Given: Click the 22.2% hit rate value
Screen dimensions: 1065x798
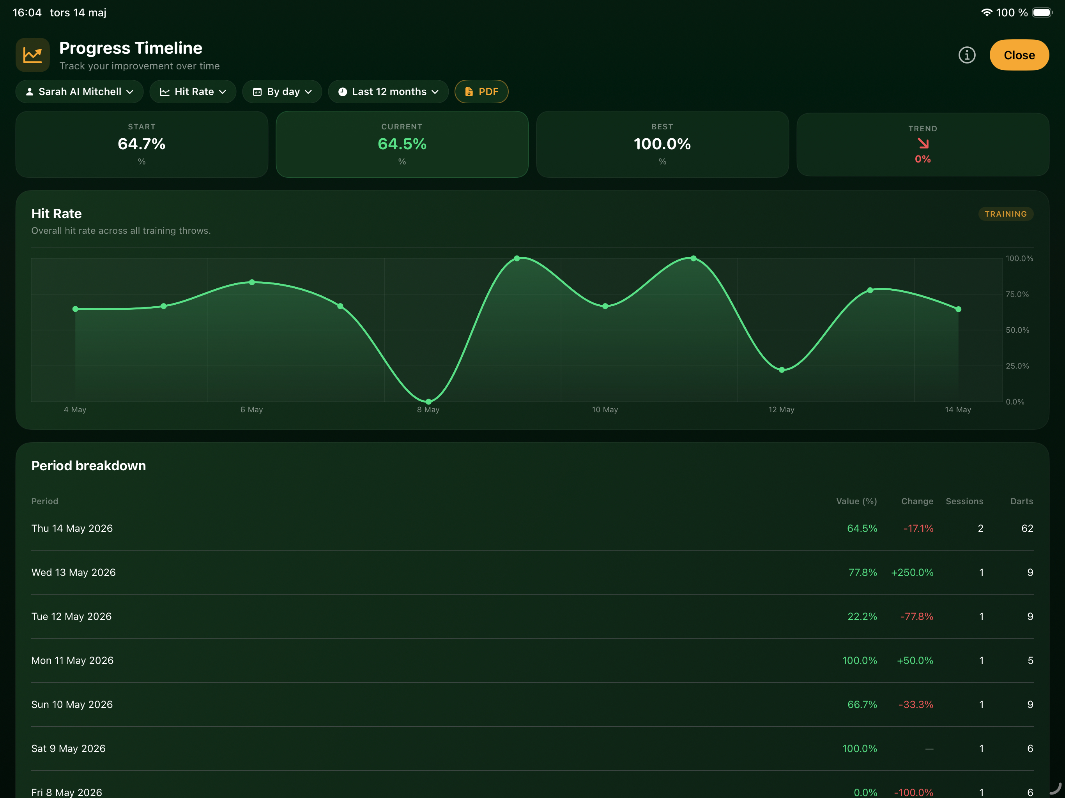Looking at the screenshot, I should pos(862,616).
